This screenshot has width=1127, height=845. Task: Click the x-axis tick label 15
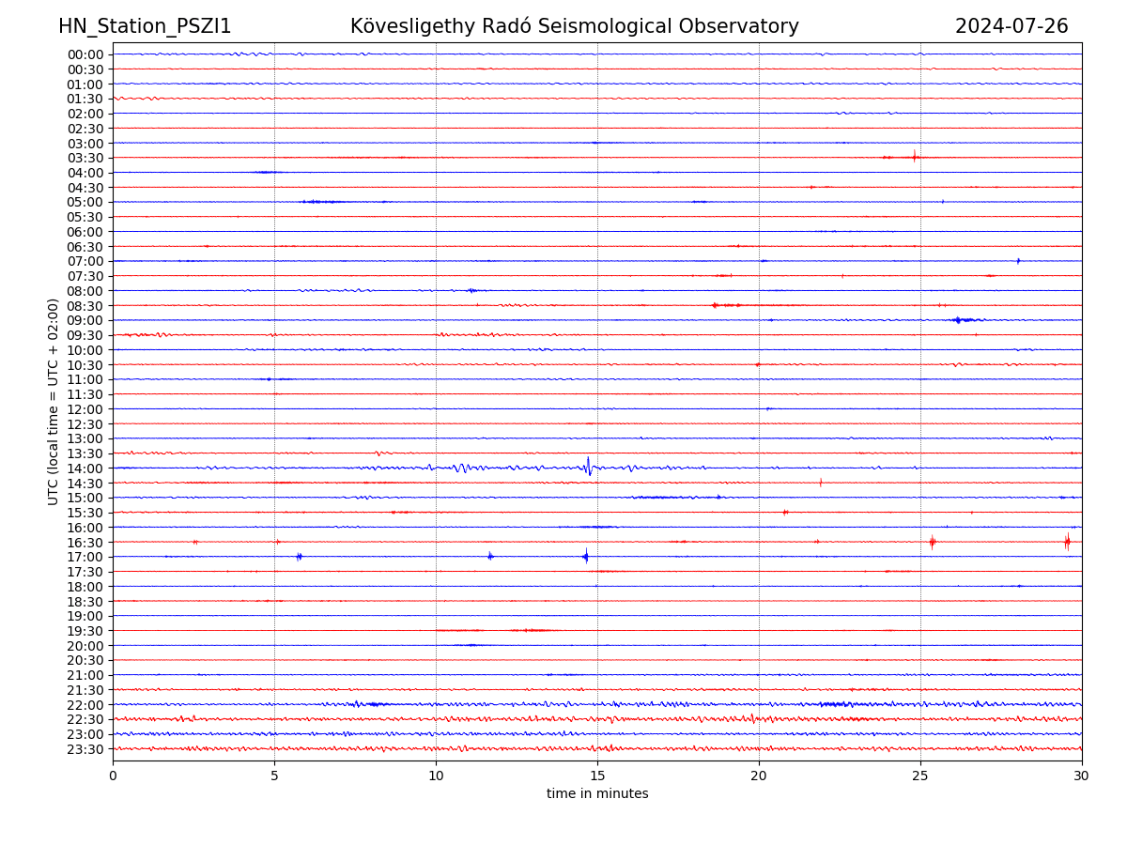pyautogui.click(x=597, y=776)
